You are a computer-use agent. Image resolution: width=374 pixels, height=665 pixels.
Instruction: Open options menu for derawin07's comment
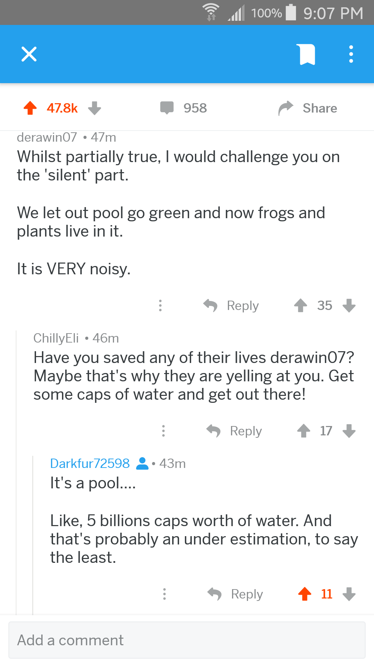(x=160, y=305)
